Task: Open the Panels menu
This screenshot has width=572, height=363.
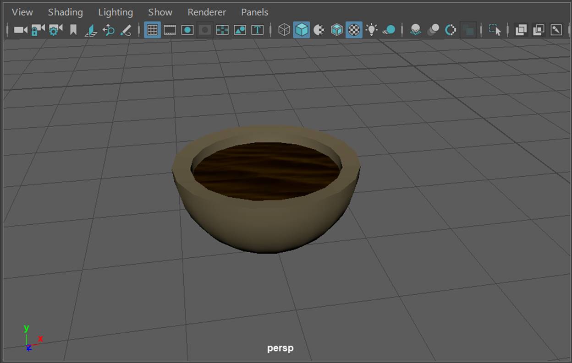Action: pos(254,12)
